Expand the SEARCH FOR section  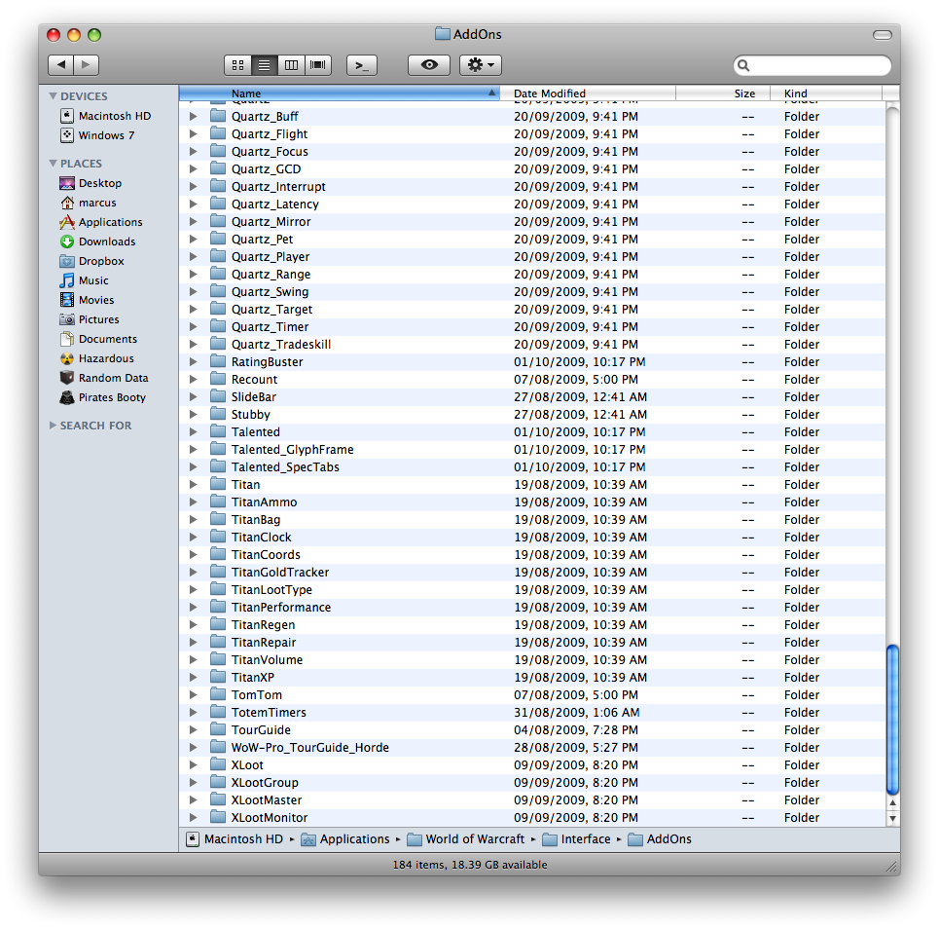click(x=53, y=425)
